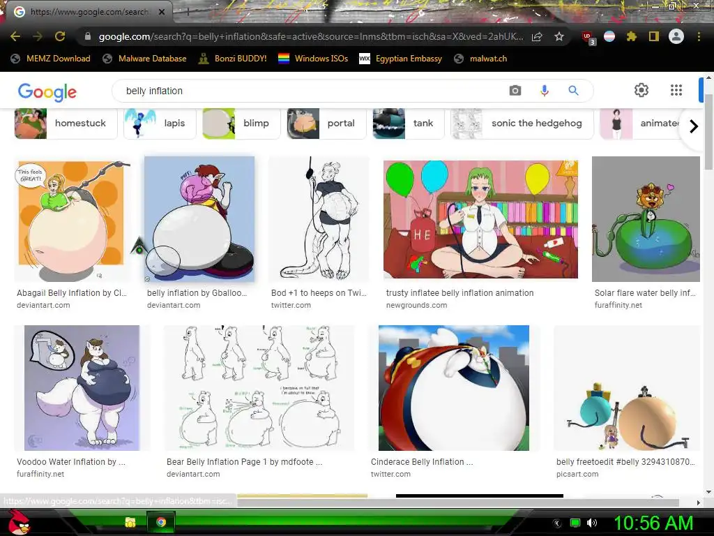714x536 pixels.
Task: Click the 10:56 AM taskbar clock
Action: point(653,523)
